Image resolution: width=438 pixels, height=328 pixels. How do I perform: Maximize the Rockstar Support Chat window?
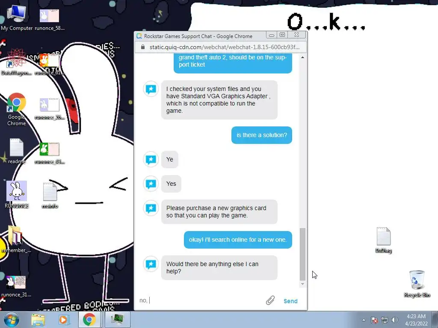282,35
